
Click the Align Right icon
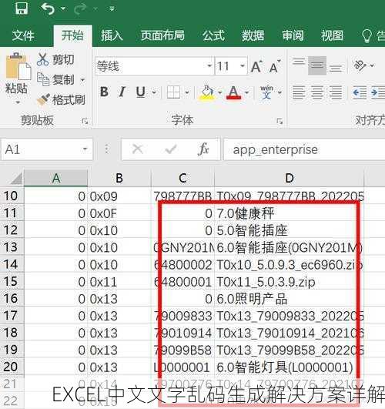336,92
